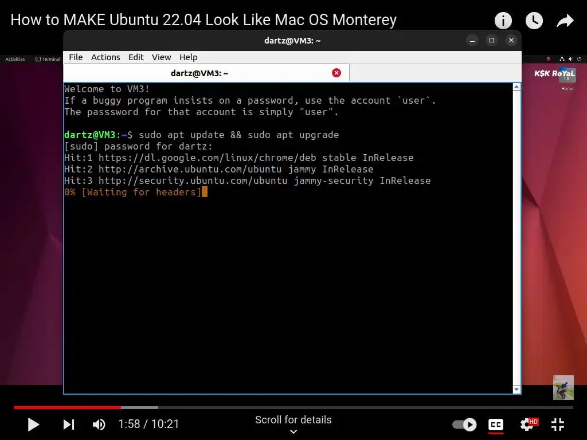This screenshot has height=440, width=587.
Task: Click the video title text
Action: [204, 20]
